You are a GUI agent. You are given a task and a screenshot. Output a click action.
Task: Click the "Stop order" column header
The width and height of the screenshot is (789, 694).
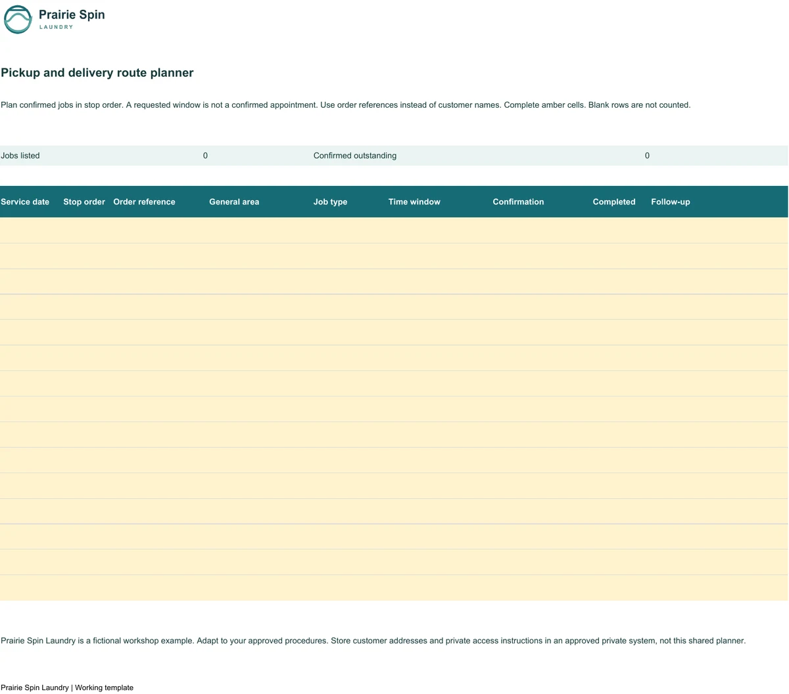(x=84, y=202)
